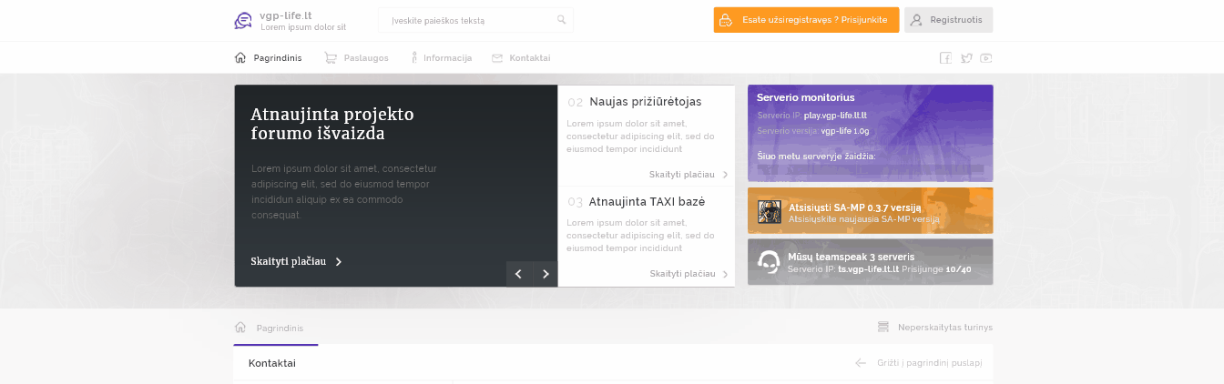1224x384 pixels.
Task: Click the user icon beside Registruotis
Action: point(916,20)
